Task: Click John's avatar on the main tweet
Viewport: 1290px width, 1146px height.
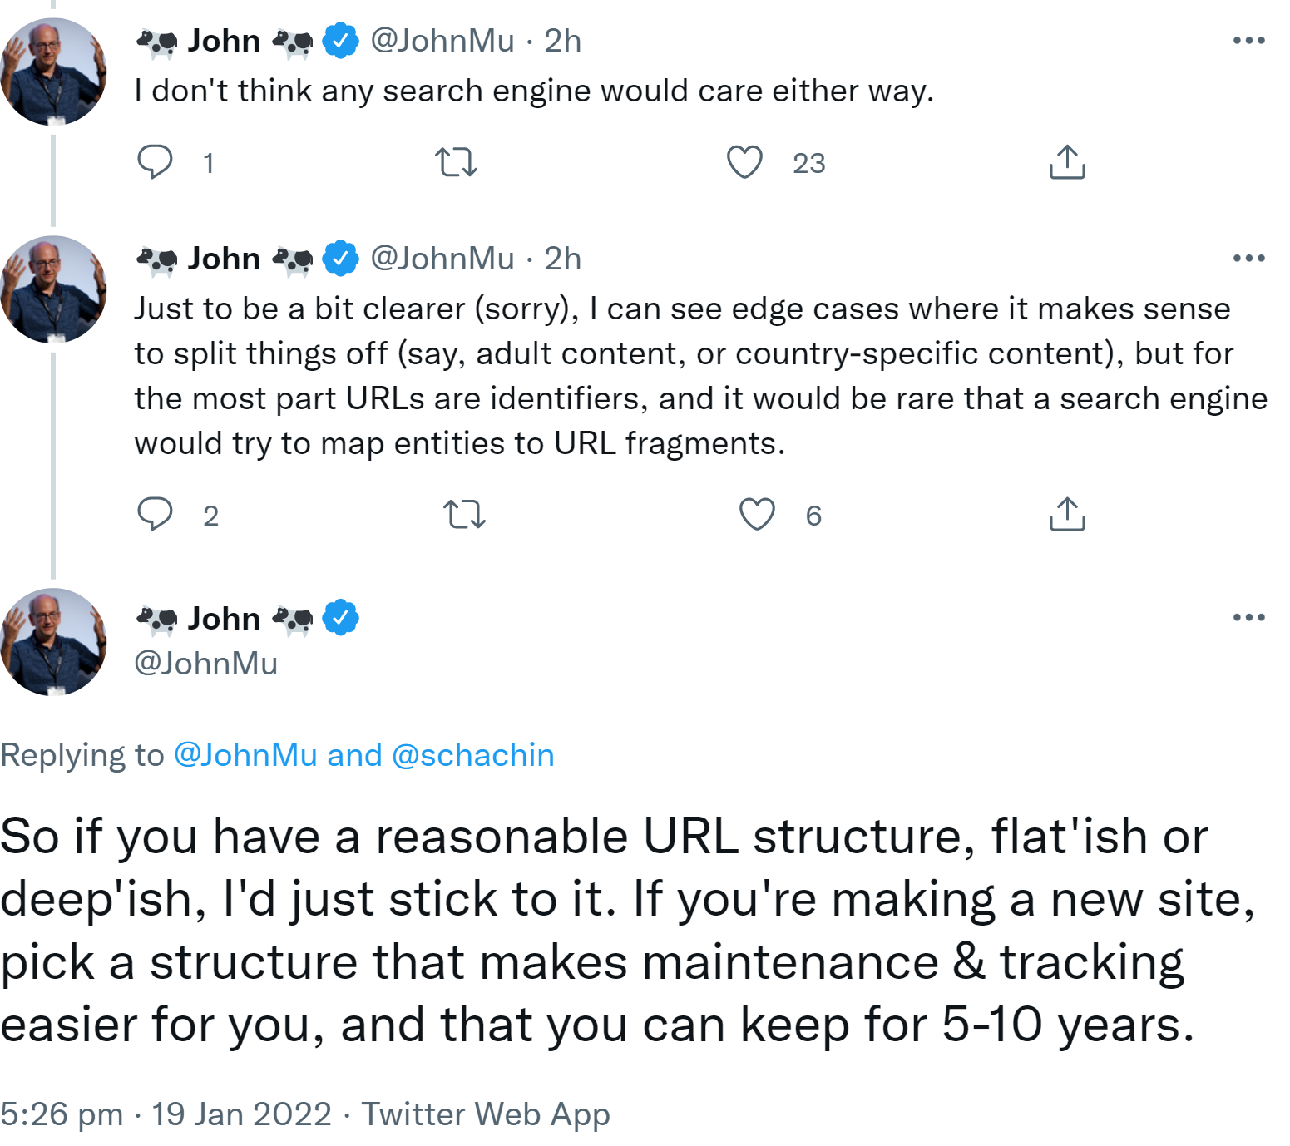Action: click(54, 642)
